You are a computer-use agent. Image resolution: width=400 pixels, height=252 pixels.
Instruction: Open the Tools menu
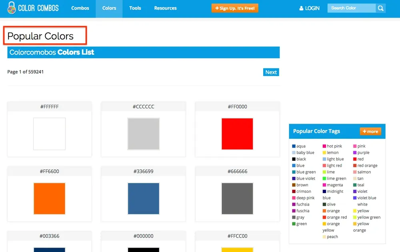click(x=135, y=8)
